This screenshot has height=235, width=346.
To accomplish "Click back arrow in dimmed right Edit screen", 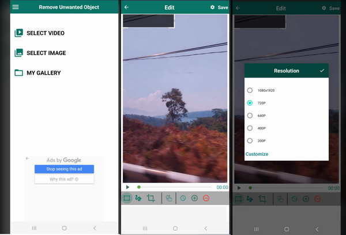I will (x=238, y=8).
